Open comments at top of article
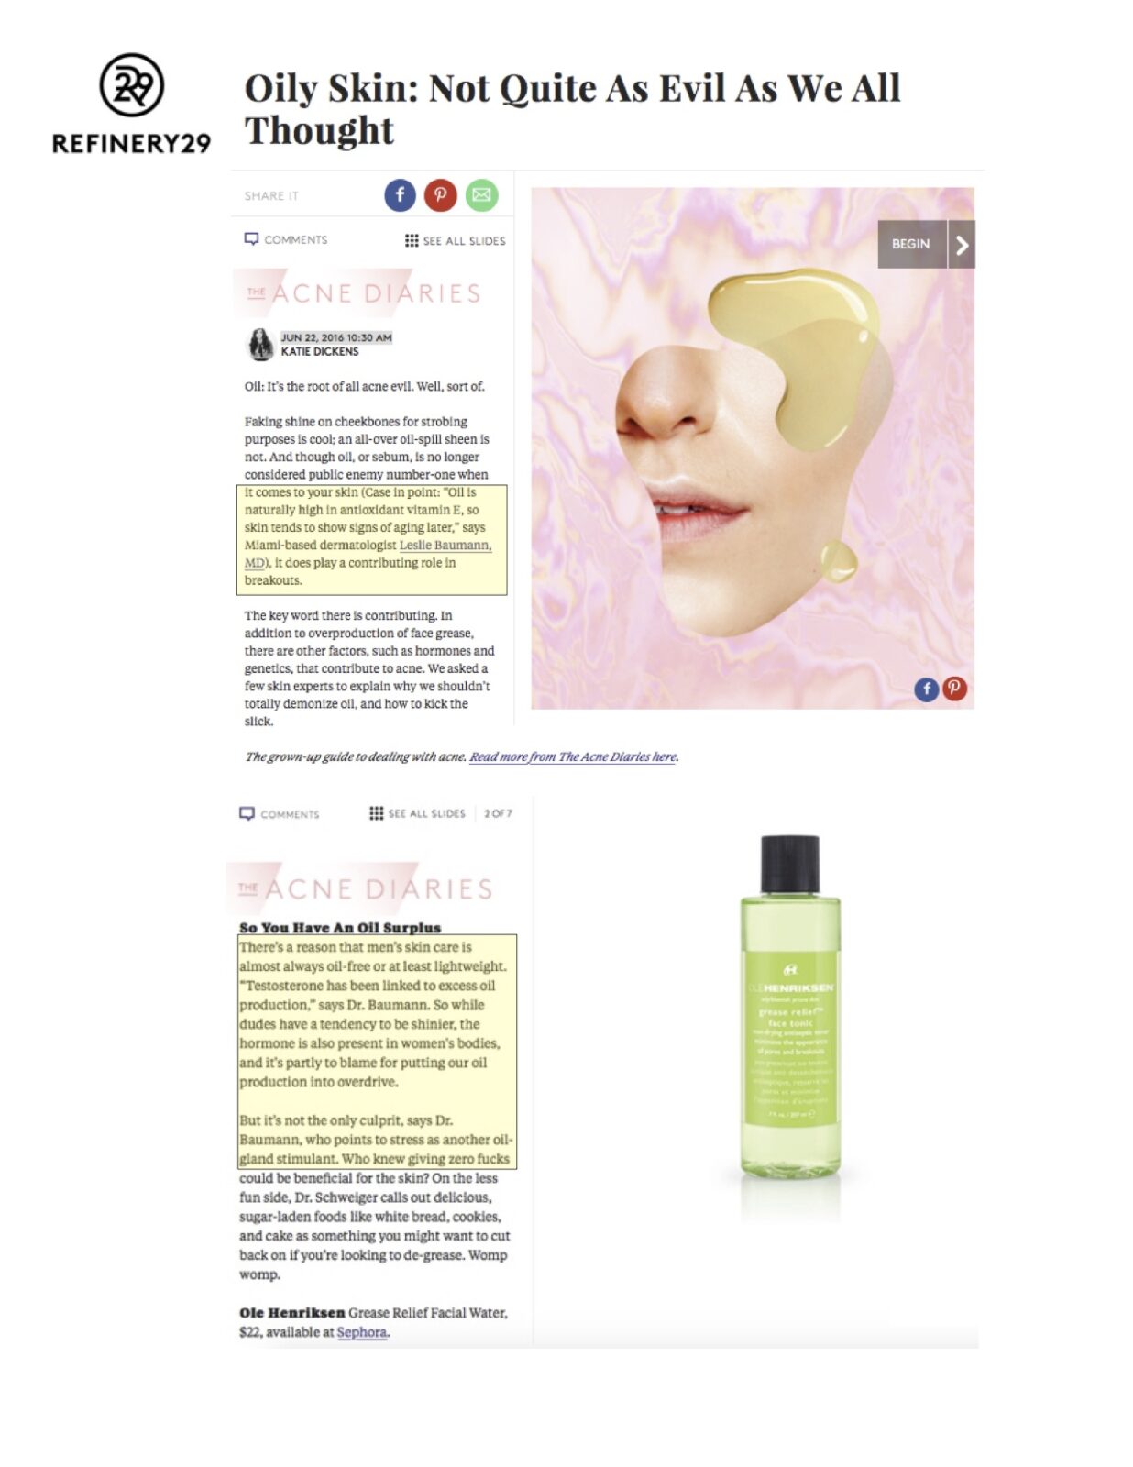This screenshot has height=1467, width=1133. [286, 239]
